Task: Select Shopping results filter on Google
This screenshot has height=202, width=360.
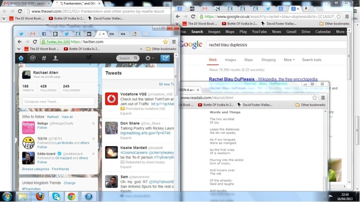Action: click(268, 60)
